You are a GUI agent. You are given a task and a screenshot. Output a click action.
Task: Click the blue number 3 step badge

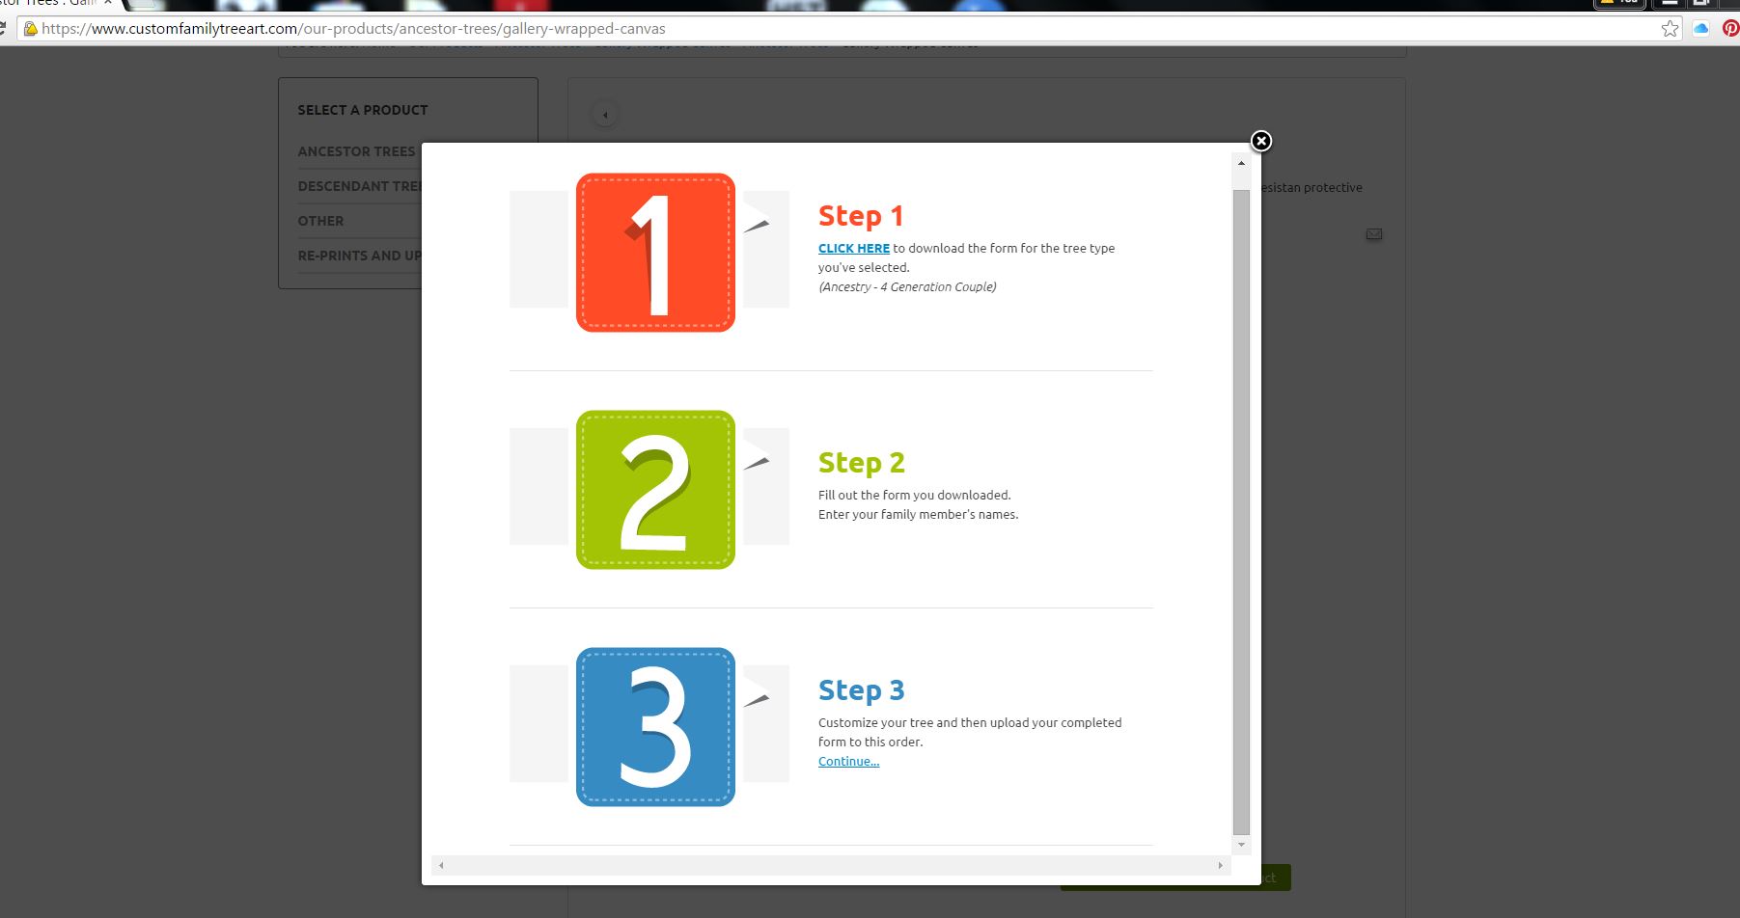[x=655, y=727]
